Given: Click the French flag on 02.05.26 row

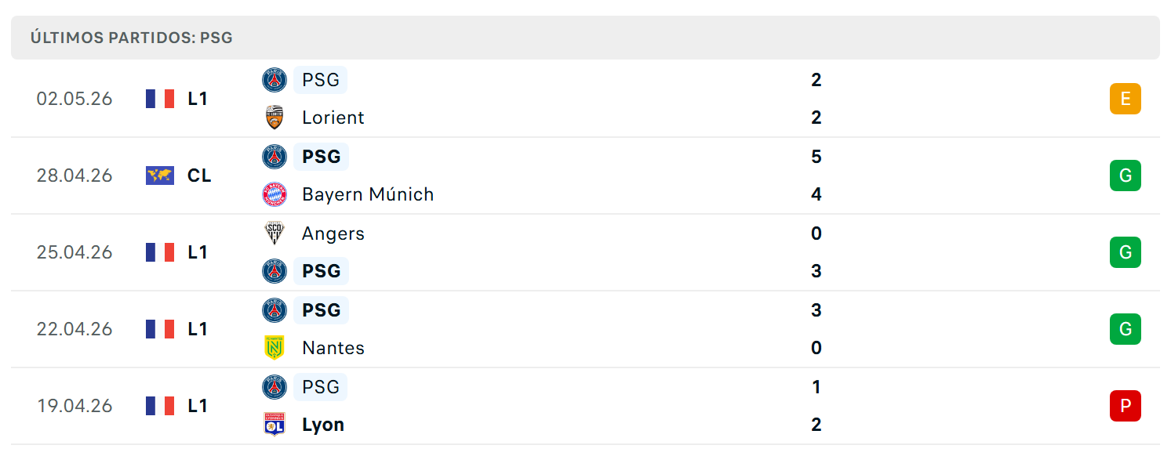Looking at the screenshot, I should coord(160,99).
